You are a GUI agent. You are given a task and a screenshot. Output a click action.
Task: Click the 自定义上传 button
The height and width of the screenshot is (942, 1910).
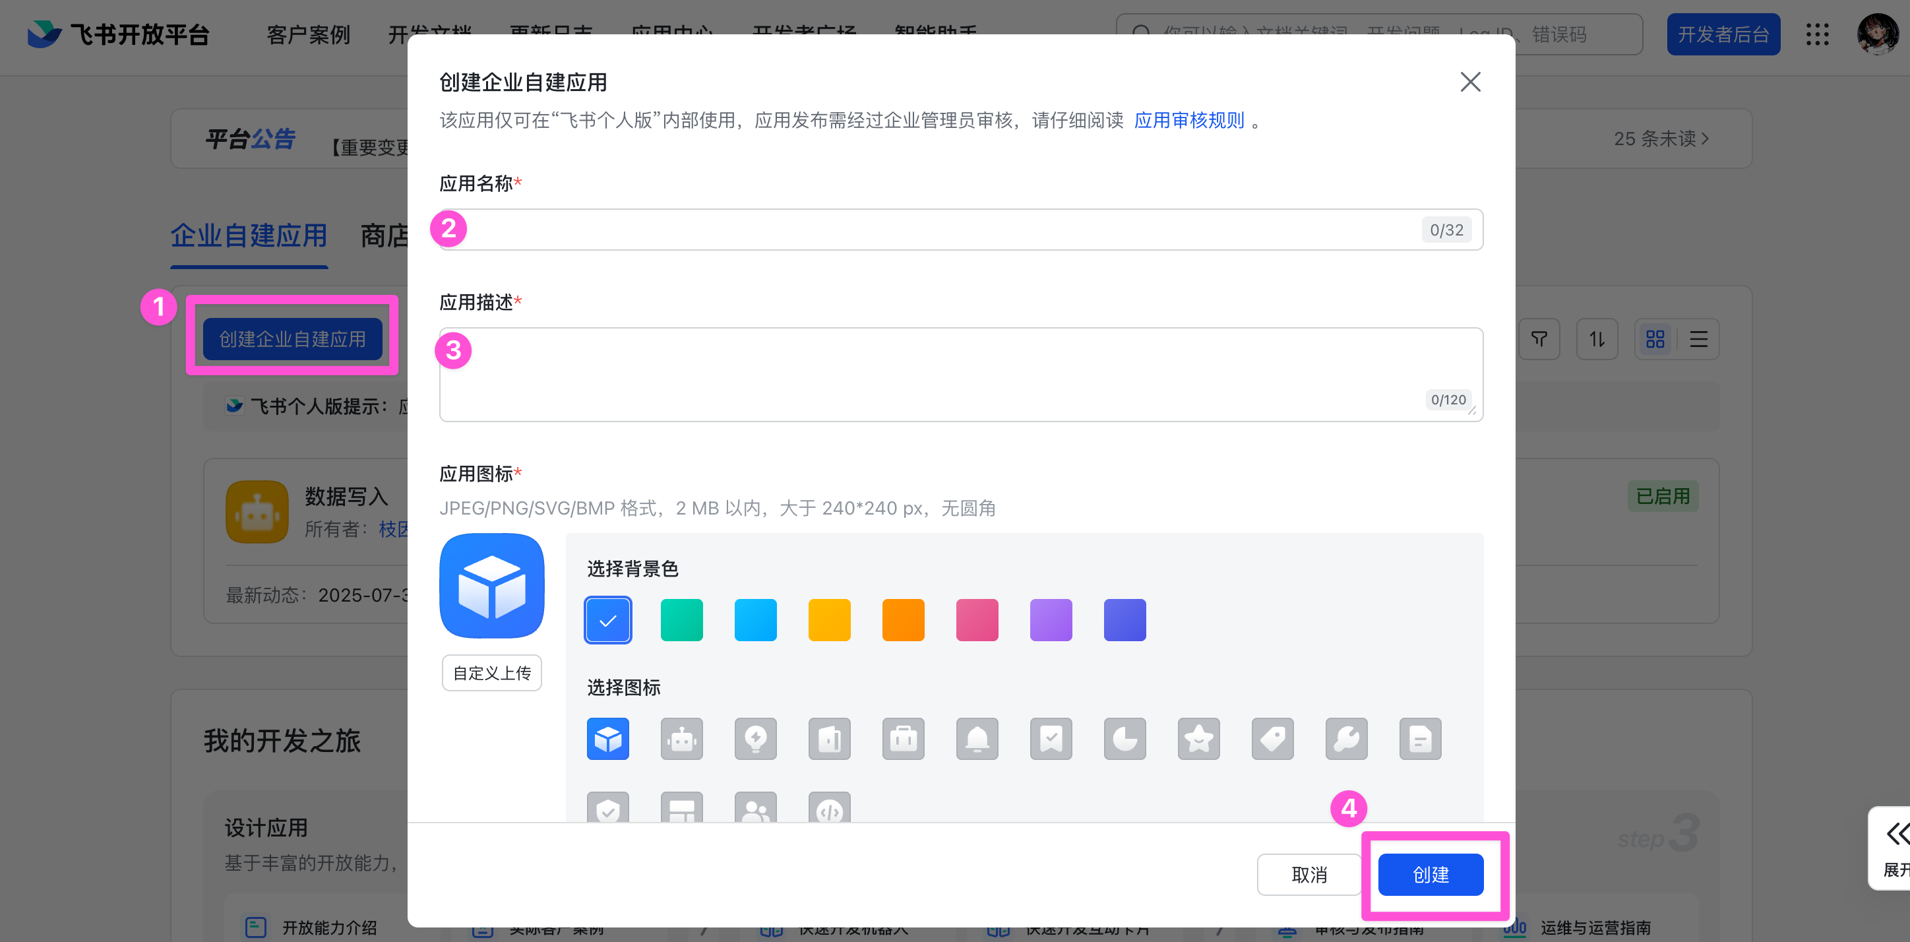pos(491,673)
